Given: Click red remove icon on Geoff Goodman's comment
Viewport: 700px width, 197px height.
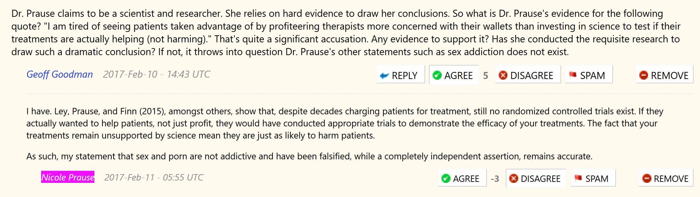Looking at the screenshot, I should pos(643,75).
